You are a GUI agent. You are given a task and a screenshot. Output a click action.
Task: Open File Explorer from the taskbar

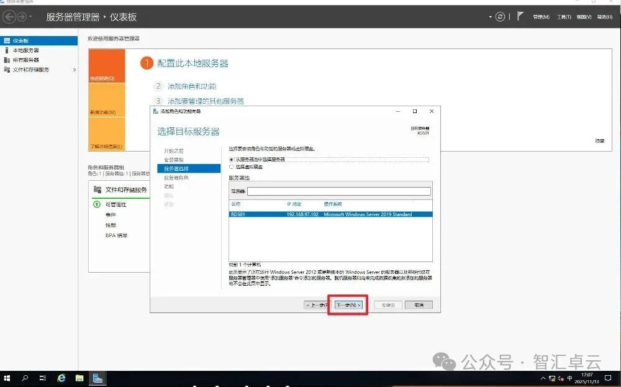(79, 378)
